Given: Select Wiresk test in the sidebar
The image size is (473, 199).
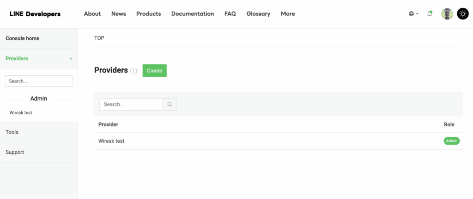Looking at the screenshot, I should [21, 113].
